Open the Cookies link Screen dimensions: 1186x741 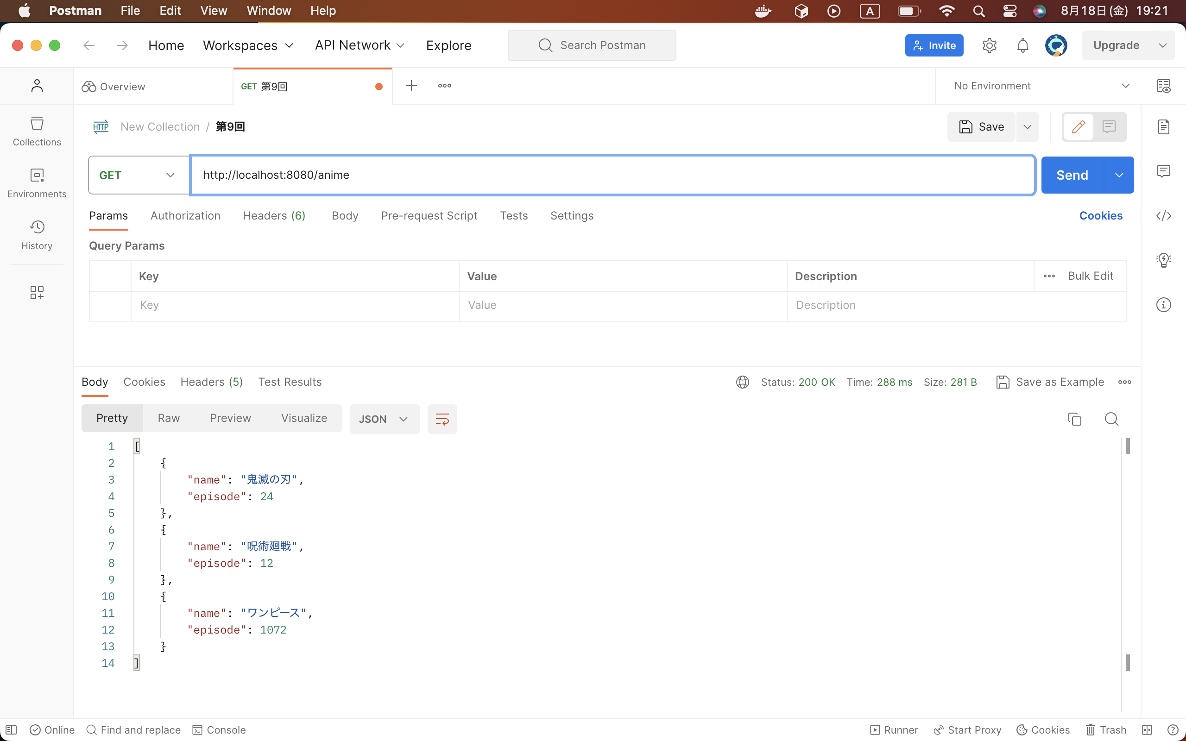1100,216
